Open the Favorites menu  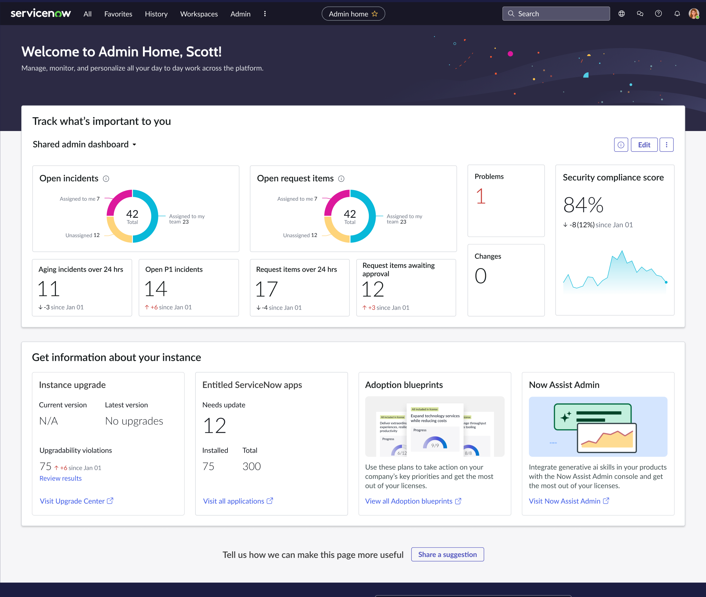pyautogui.click(x=118, y=14)
